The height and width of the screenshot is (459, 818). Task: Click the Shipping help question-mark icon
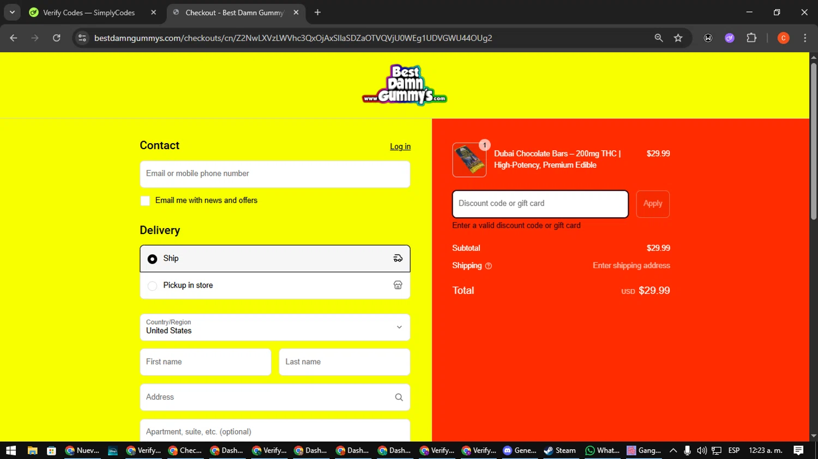[489, 266]
